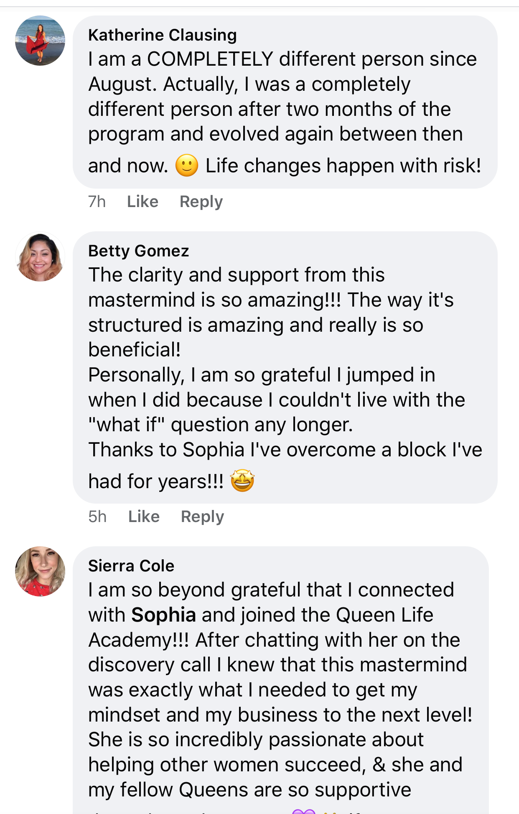Open Katherine Clausing's profile picture
The height and width of the screenshot is (814, 519).
click(x=40, y=41)
